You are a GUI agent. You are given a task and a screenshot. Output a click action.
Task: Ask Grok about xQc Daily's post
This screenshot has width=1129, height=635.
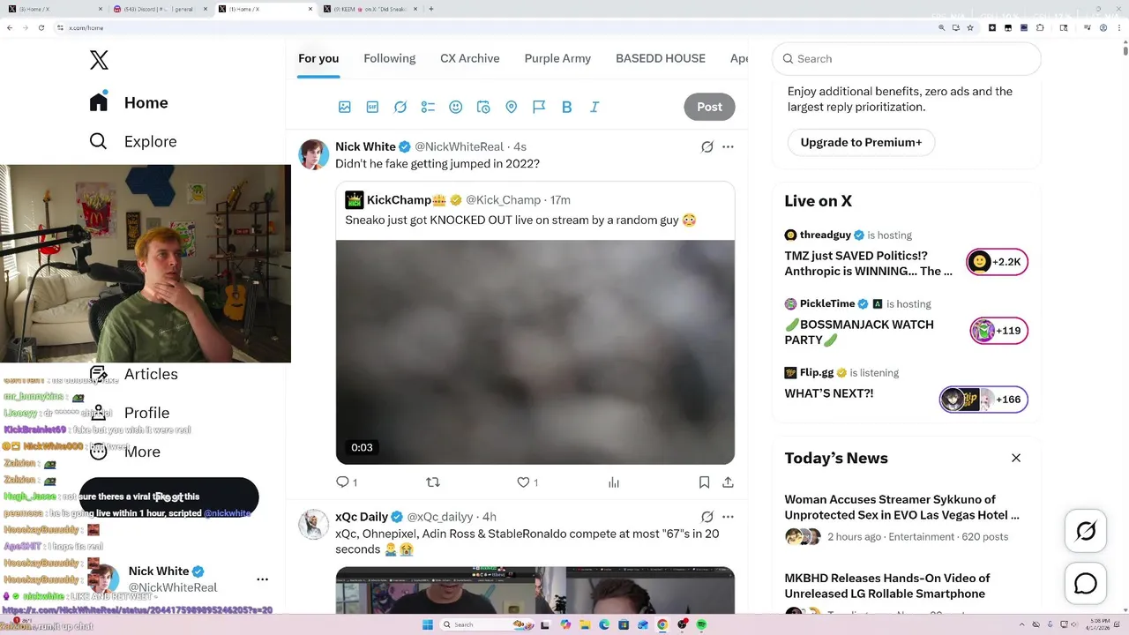click(x=707, y=517)
